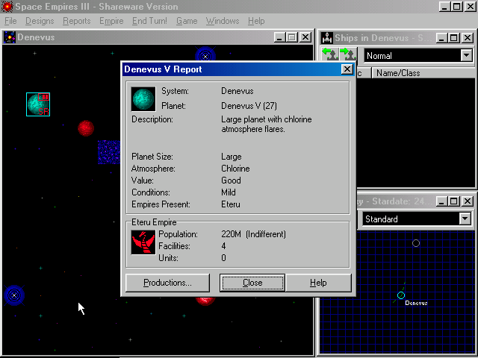This screenshot has width=478, height=358.
Task: Click the purple nebula square on map
Action: 109,152
